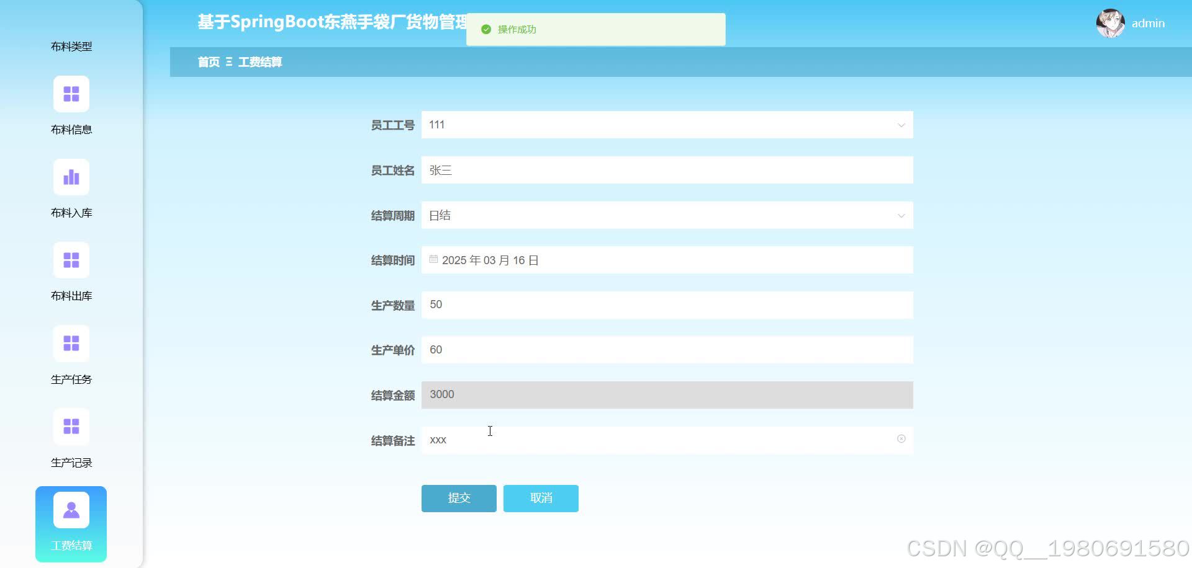Open the 员工工号 dropdown
1192x568 pixels.
(901, 125)
